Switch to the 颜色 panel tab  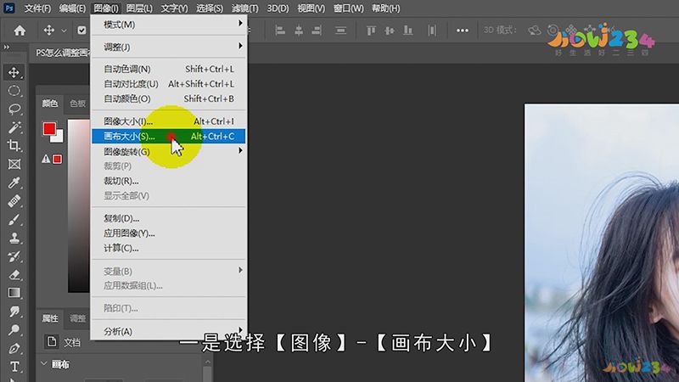pos(50,103)
